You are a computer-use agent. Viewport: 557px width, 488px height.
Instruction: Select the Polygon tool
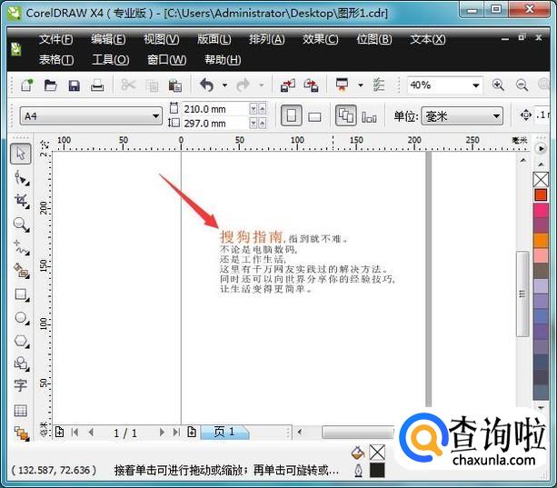coord(21,341)
